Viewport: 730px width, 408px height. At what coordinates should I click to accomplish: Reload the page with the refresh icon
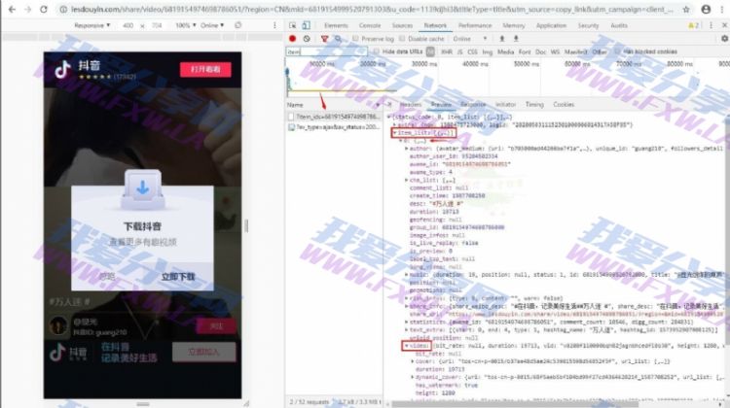click(43, 9)
